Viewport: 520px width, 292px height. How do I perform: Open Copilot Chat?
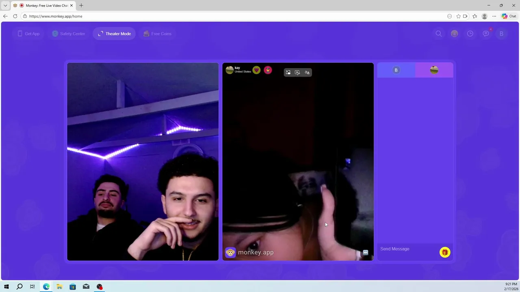tap(509, 16)
